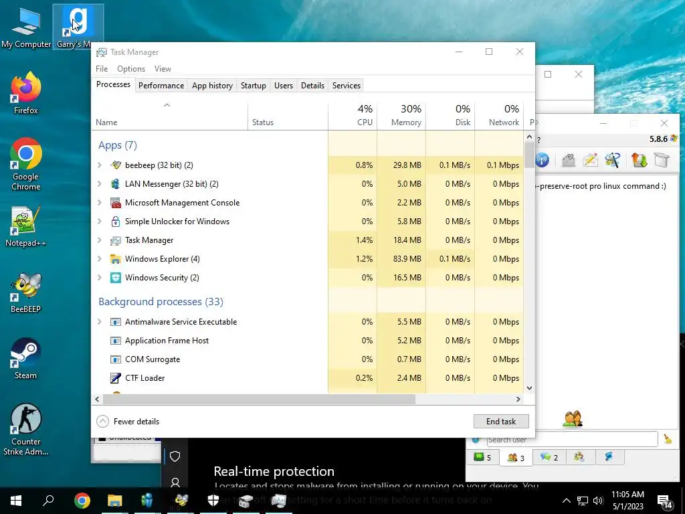685x514 pixels.
Task: Switch to the Performance tab
Action: pos(161,86)
